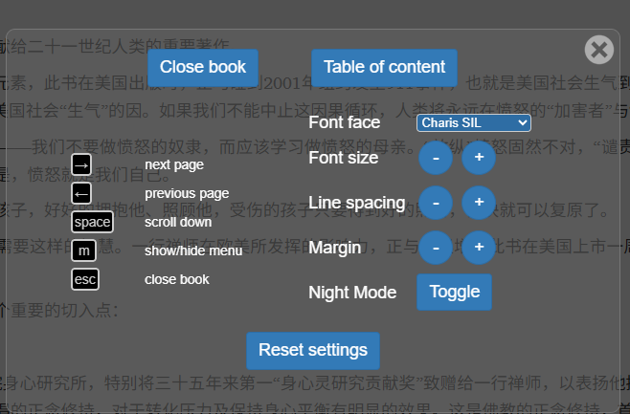Click the 'Night Mode' label

click(x=352, y=293)
